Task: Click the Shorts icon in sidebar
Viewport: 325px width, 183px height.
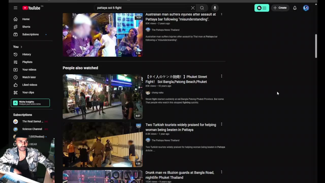Action: tap(15, 27)
